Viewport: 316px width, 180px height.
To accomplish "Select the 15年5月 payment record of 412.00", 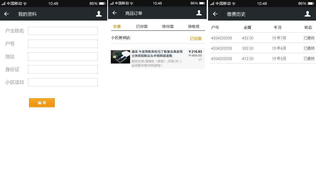I will pyautogui.click(x=262, y=59).
